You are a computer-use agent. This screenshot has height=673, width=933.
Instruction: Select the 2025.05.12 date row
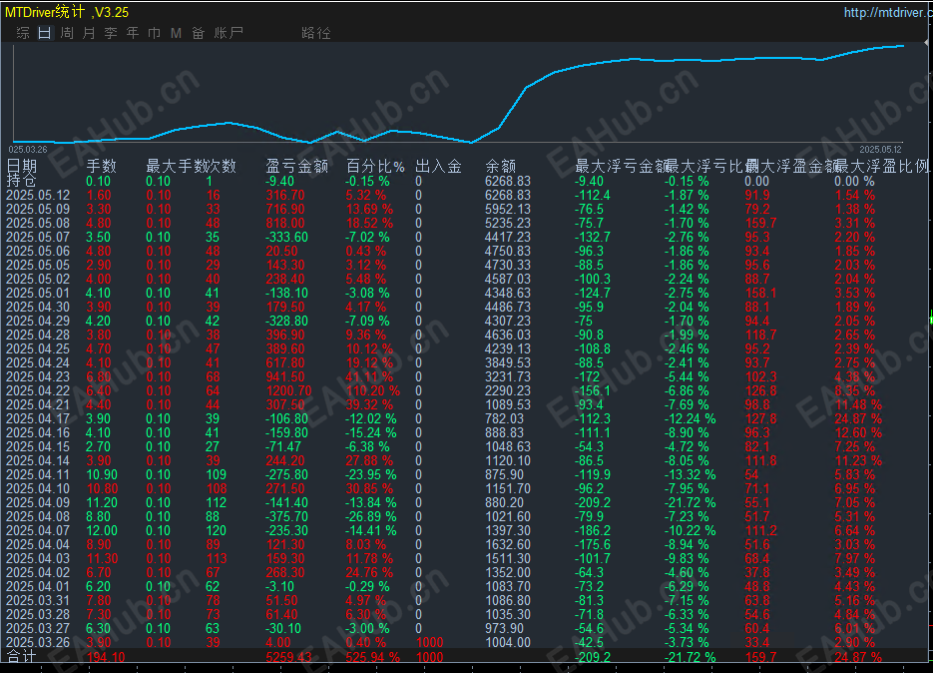(38, 196)
